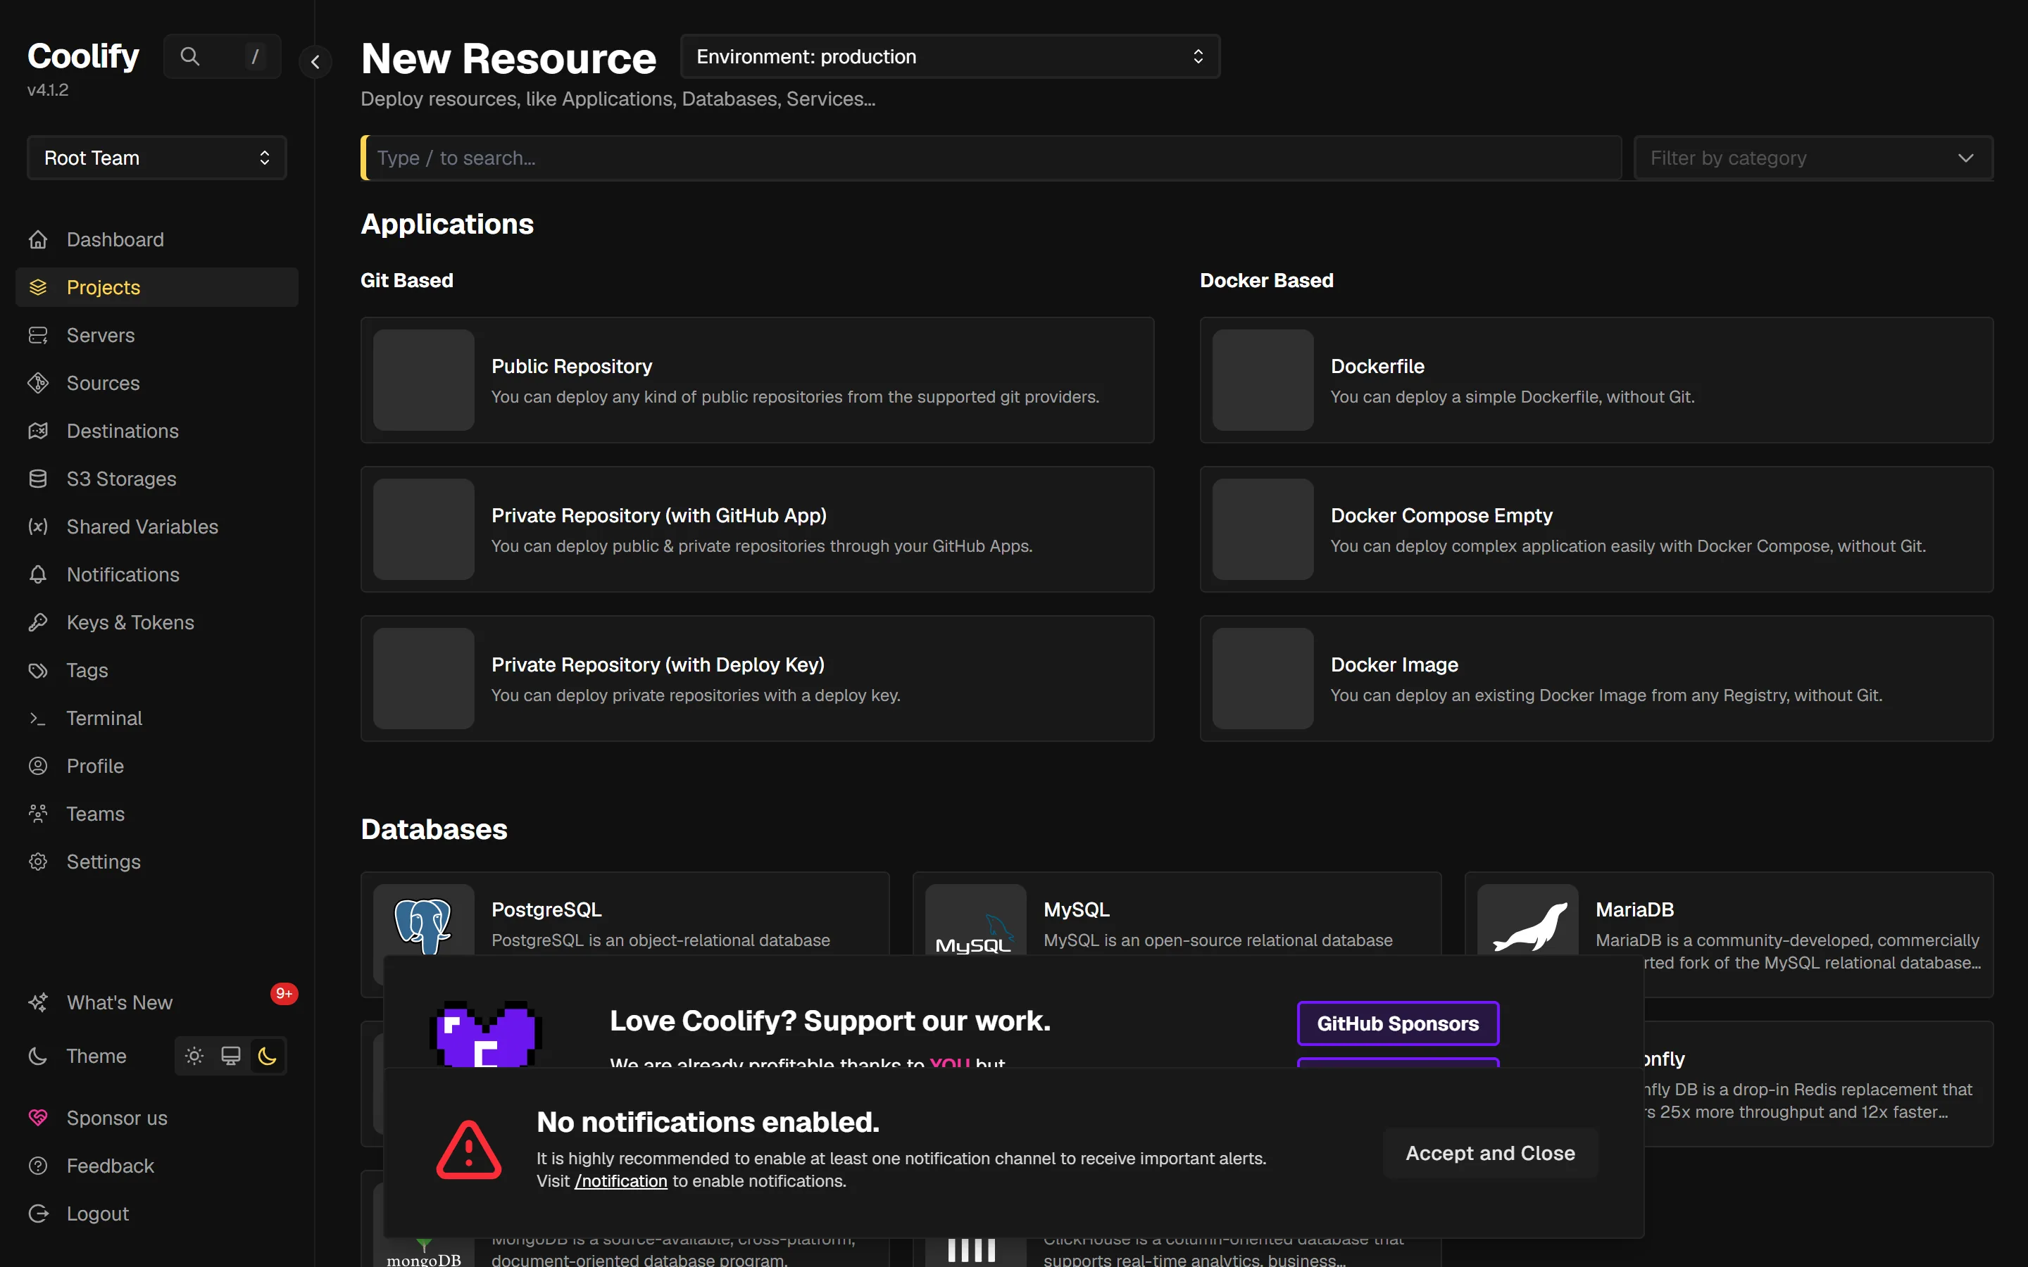
Task: Click the Sponsor us heart icon
Action: [38, 1118]
